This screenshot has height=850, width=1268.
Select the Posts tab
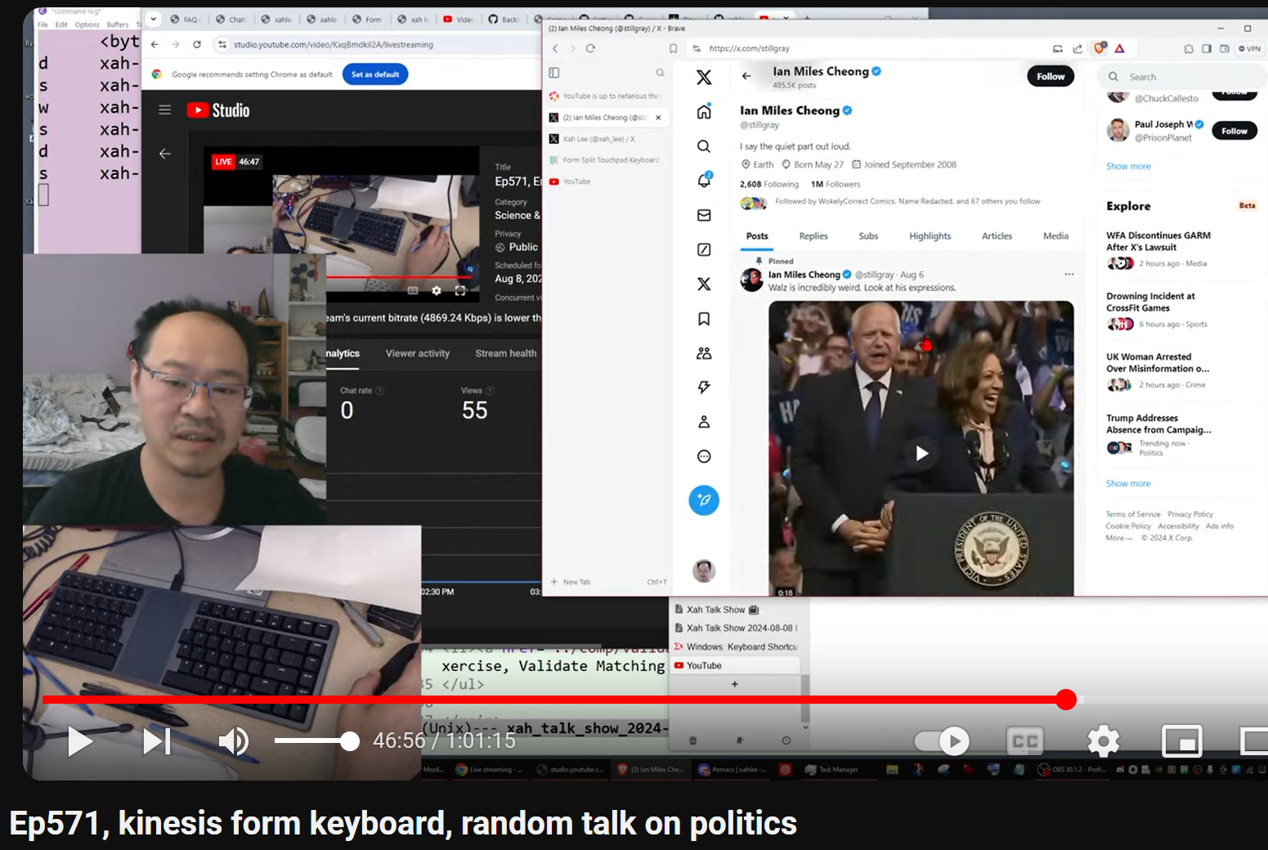(x=757, y=236)
